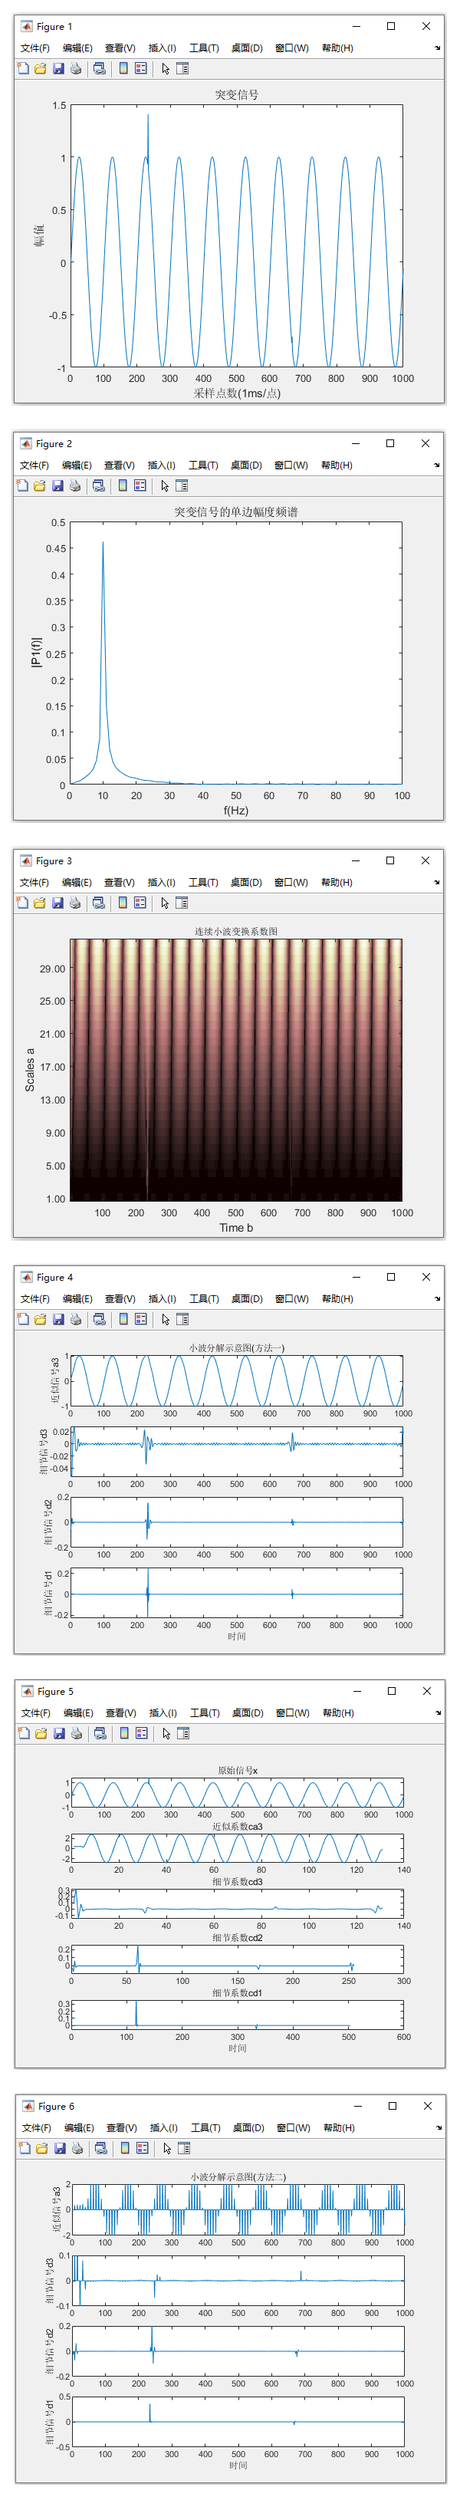Maximize the Figure 2 window

[x=390, y=443]
